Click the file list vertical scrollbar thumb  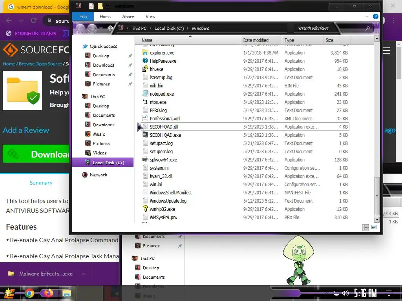point(376,196)
